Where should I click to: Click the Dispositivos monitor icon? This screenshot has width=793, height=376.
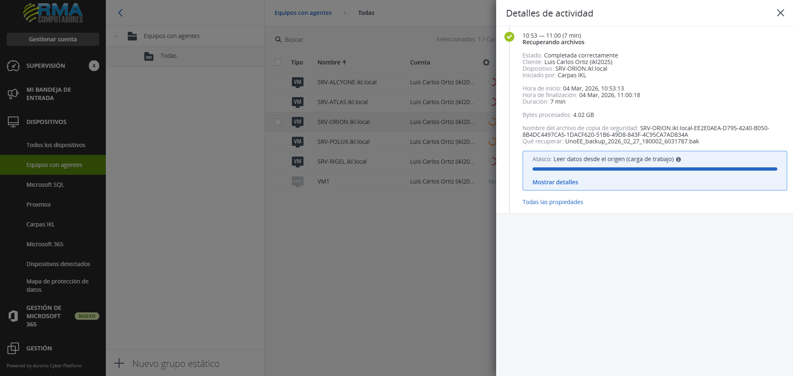pyautogui.click(x=13, y=122)
